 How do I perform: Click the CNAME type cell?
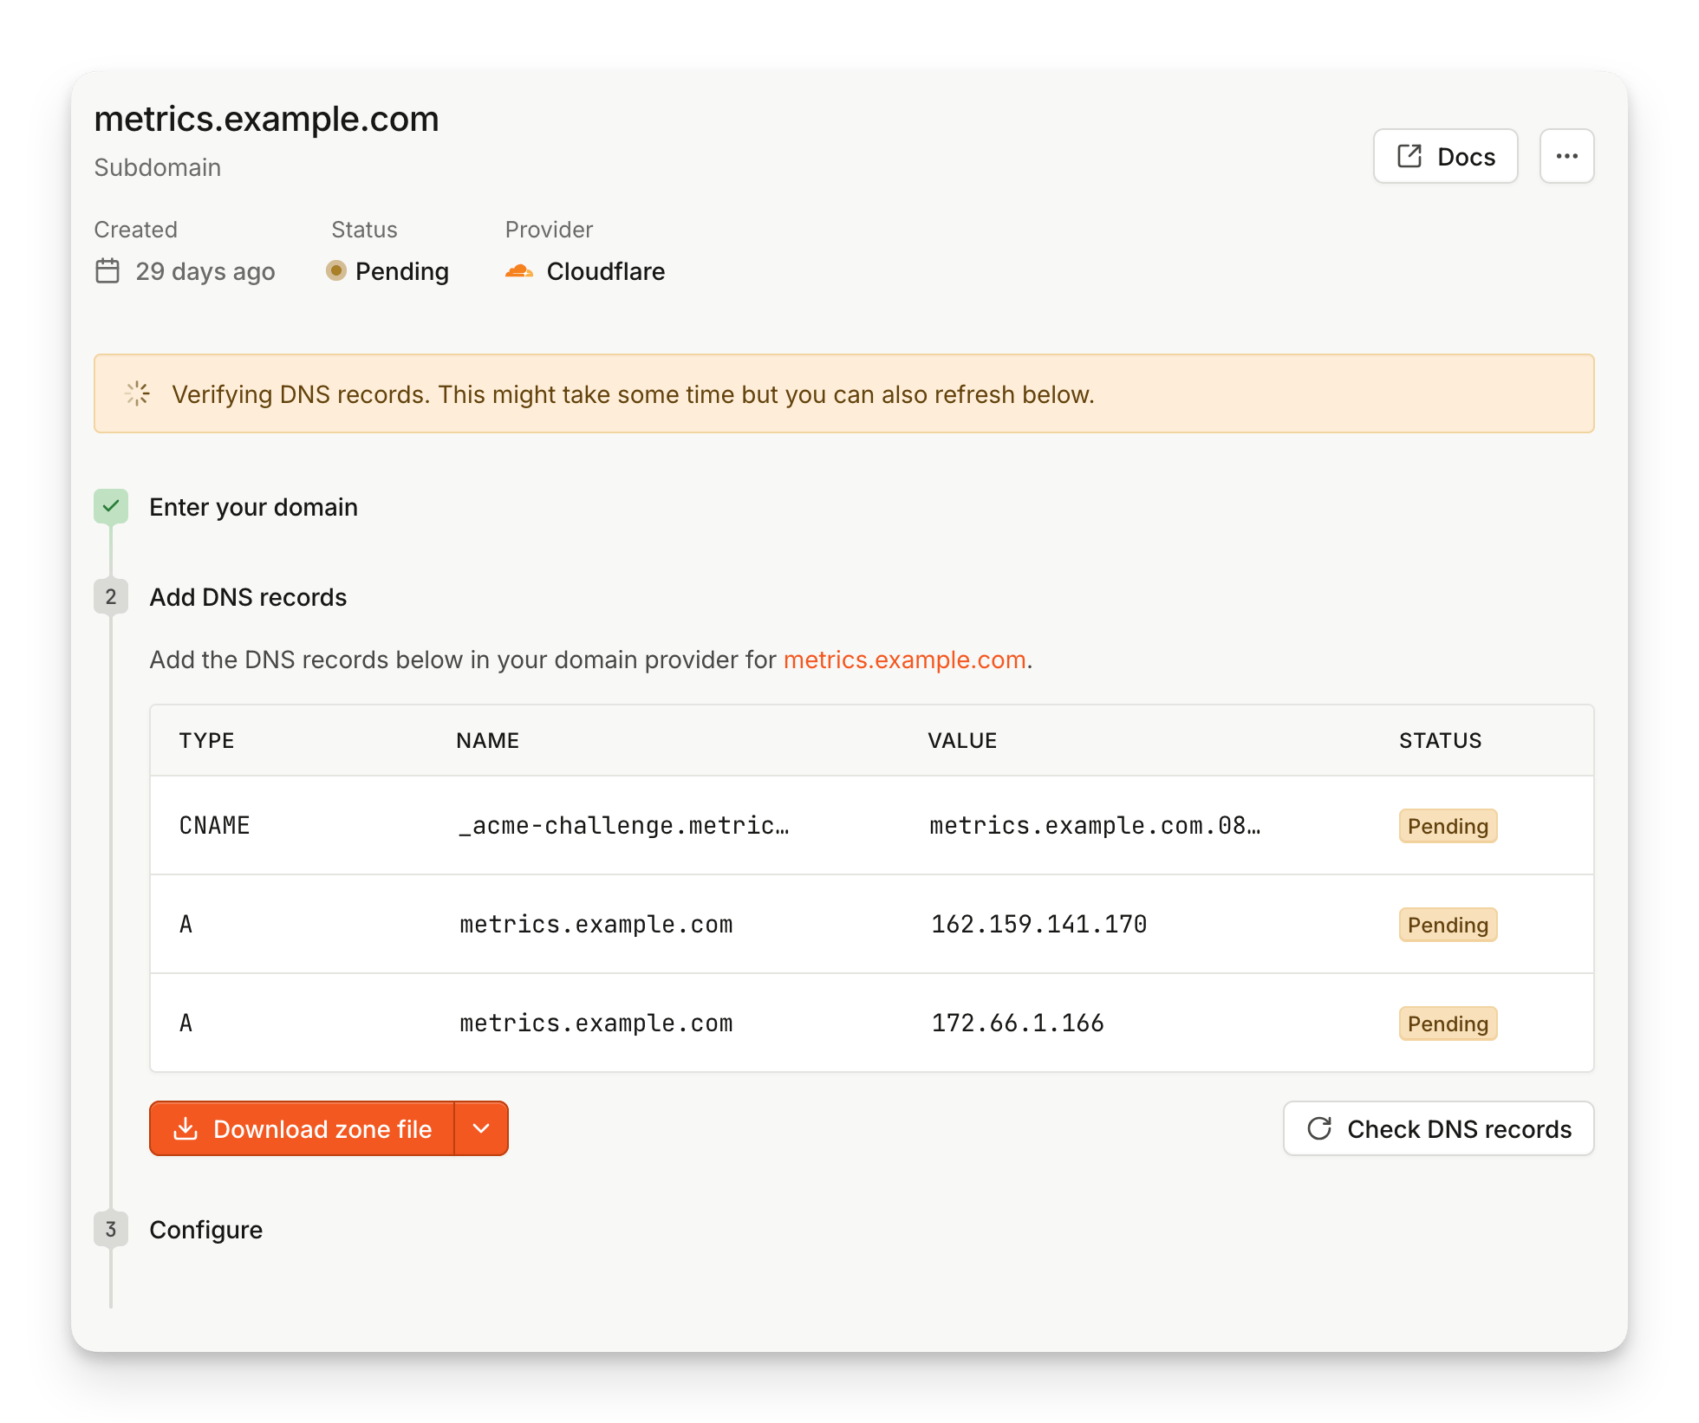(214, 825)
